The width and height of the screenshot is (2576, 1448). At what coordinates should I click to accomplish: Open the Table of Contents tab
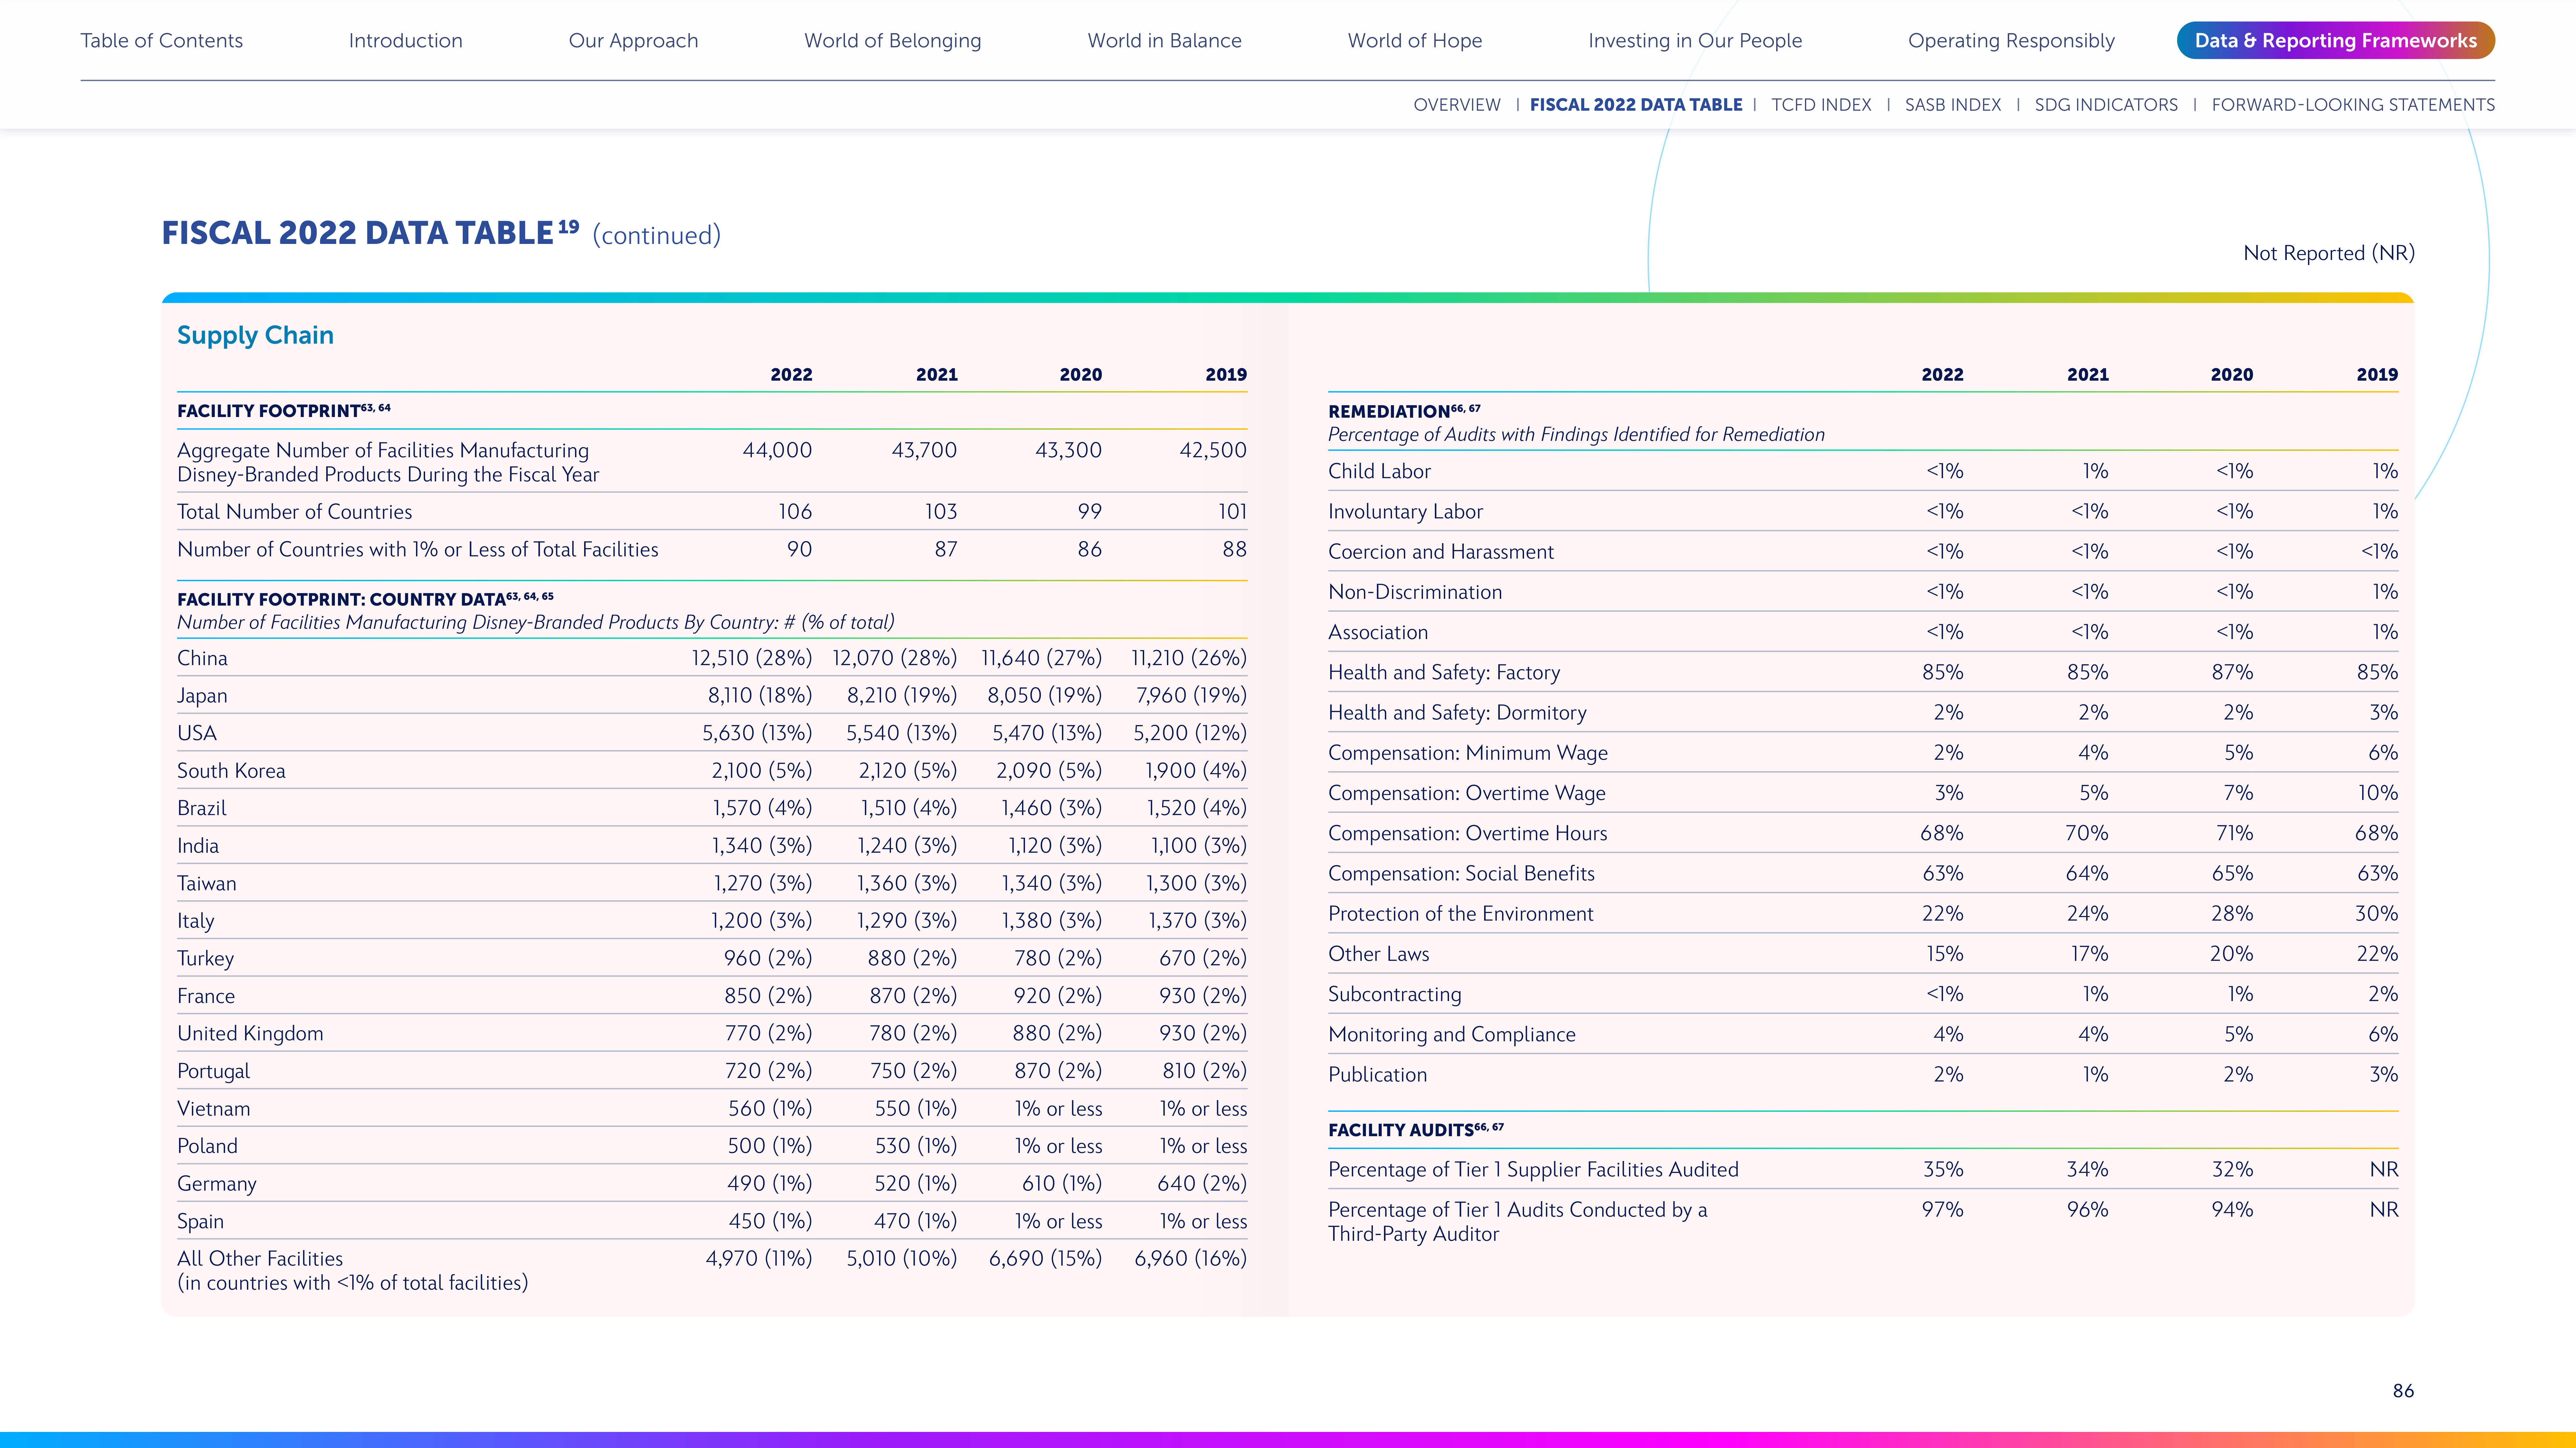point(161,41)
